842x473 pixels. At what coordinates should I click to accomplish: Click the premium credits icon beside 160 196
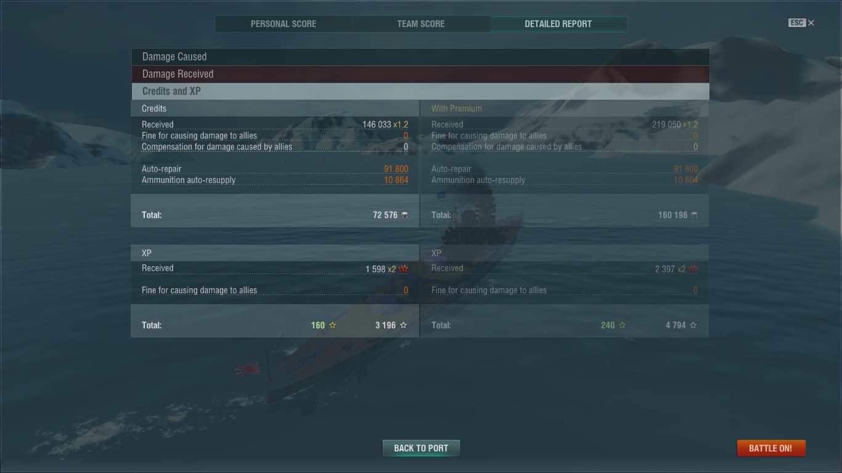[x=694, y=215]
